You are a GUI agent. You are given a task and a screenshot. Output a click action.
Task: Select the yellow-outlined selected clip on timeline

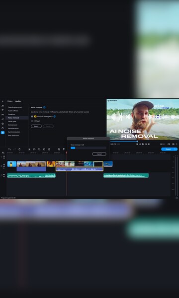[x=80, y=166]
